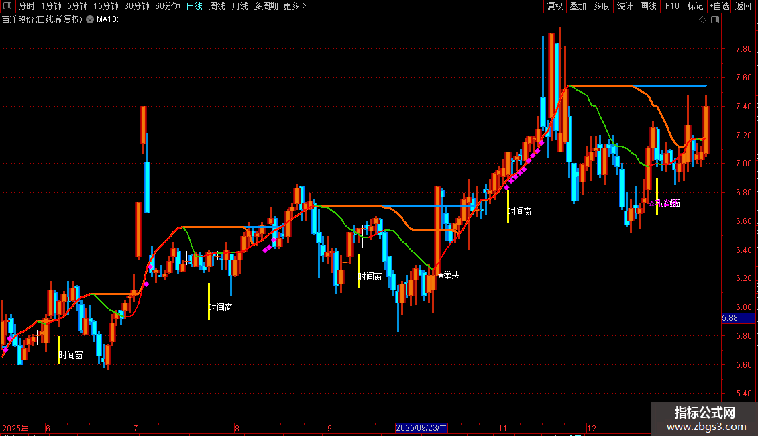Click month 6 on the time axis
Image resolution: width=758 pixels, height=436 pixels.
[48, 428]
